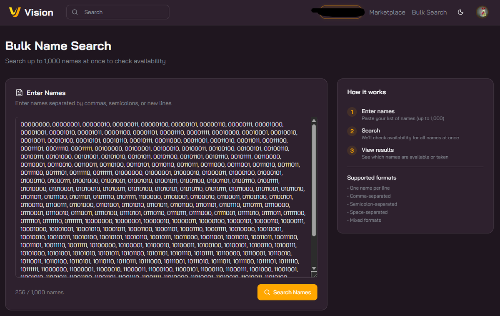Click the instruction text about commas, semicolons
500x316 pixels.
[x=93, y=103]
